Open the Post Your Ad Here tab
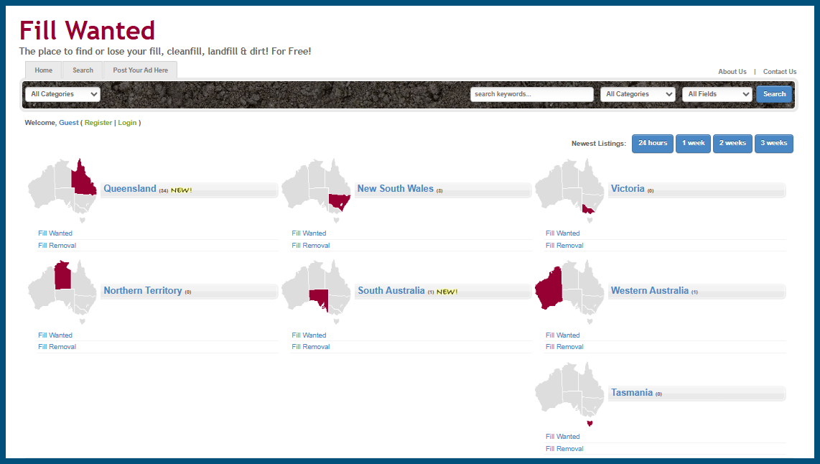The image size is (820, 464). tap(140, 70)
